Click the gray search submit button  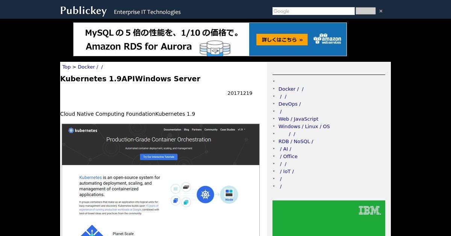click(365, 11)
